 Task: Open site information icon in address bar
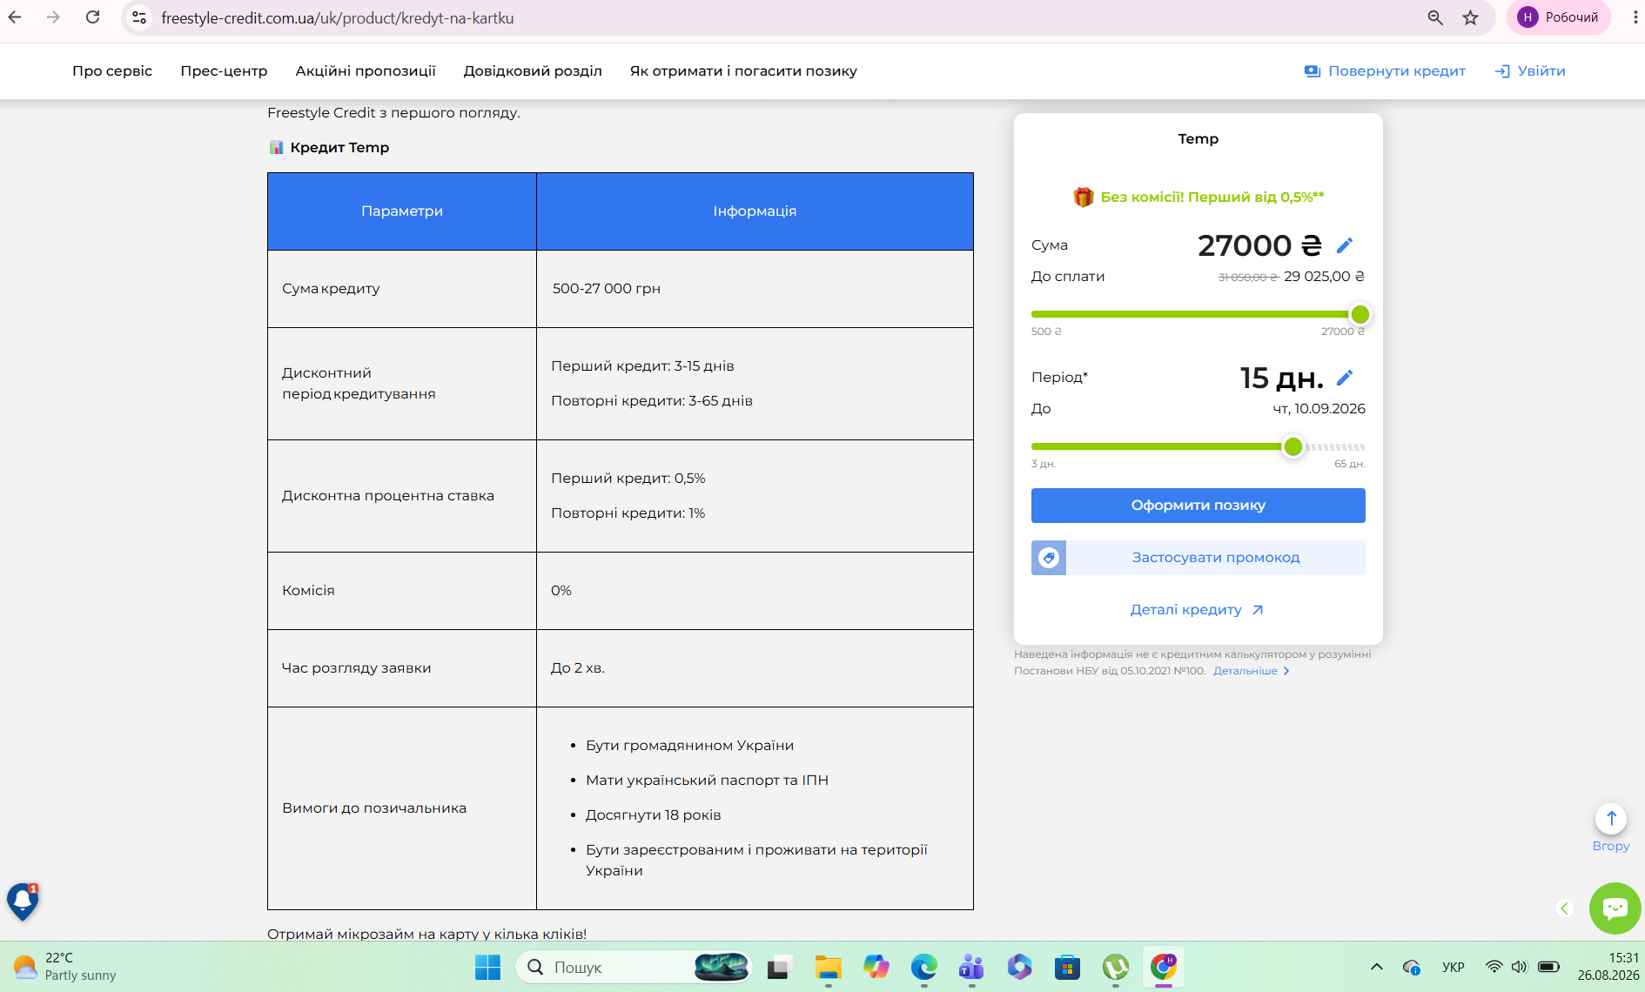point(139,17)
